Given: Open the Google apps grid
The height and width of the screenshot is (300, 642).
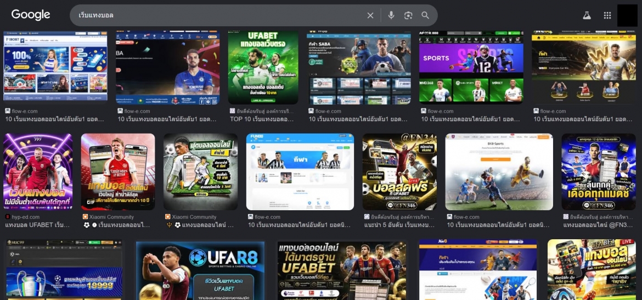Looking at the screenshot, I should click(x=607, y=15).
